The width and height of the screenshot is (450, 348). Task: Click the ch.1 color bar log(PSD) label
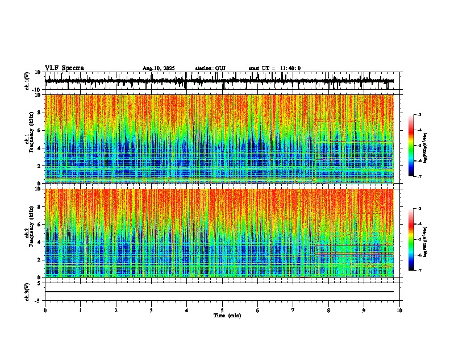coord(425,148)
